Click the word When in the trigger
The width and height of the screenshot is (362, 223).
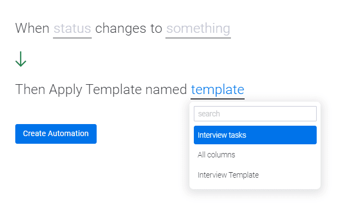click(x=32, y=29)
